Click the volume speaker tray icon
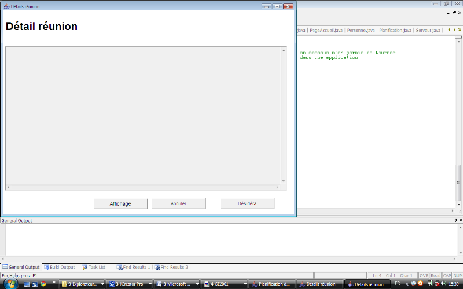Image resolution: width=463 pixels, height=289 pixels. pos(443,284)
